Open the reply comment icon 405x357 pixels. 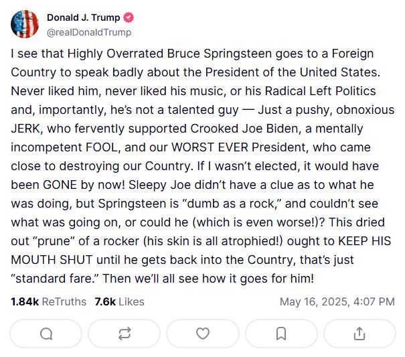[46, 333]
